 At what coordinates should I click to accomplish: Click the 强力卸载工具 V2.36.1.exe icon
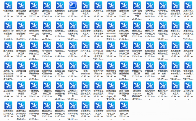pos(60,25)
